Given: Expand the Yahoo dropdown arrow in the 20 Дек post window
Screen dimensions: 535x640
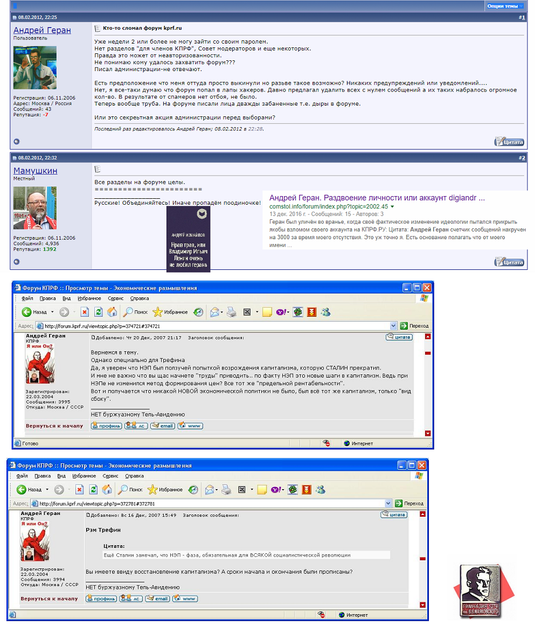Looking at the screenshot, I should click(288, 312).
